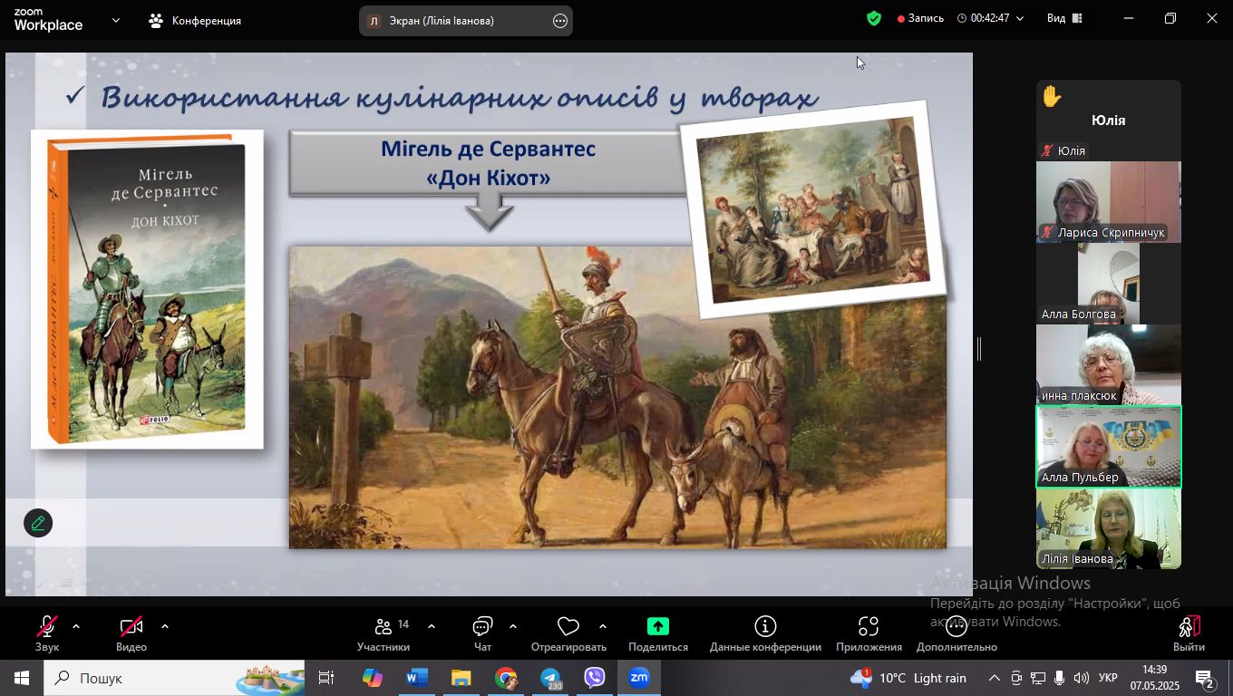Open the Конференция menu in the title bar
This screenshot has height=696, width=1233.
(x=196, y=20)
